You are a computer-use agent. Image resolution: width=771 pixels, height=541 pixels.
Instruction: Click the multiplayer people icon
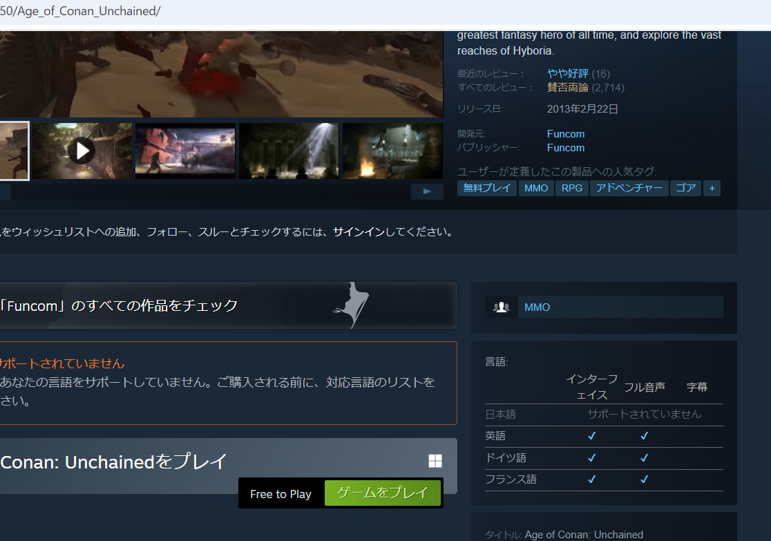point(501,307)
